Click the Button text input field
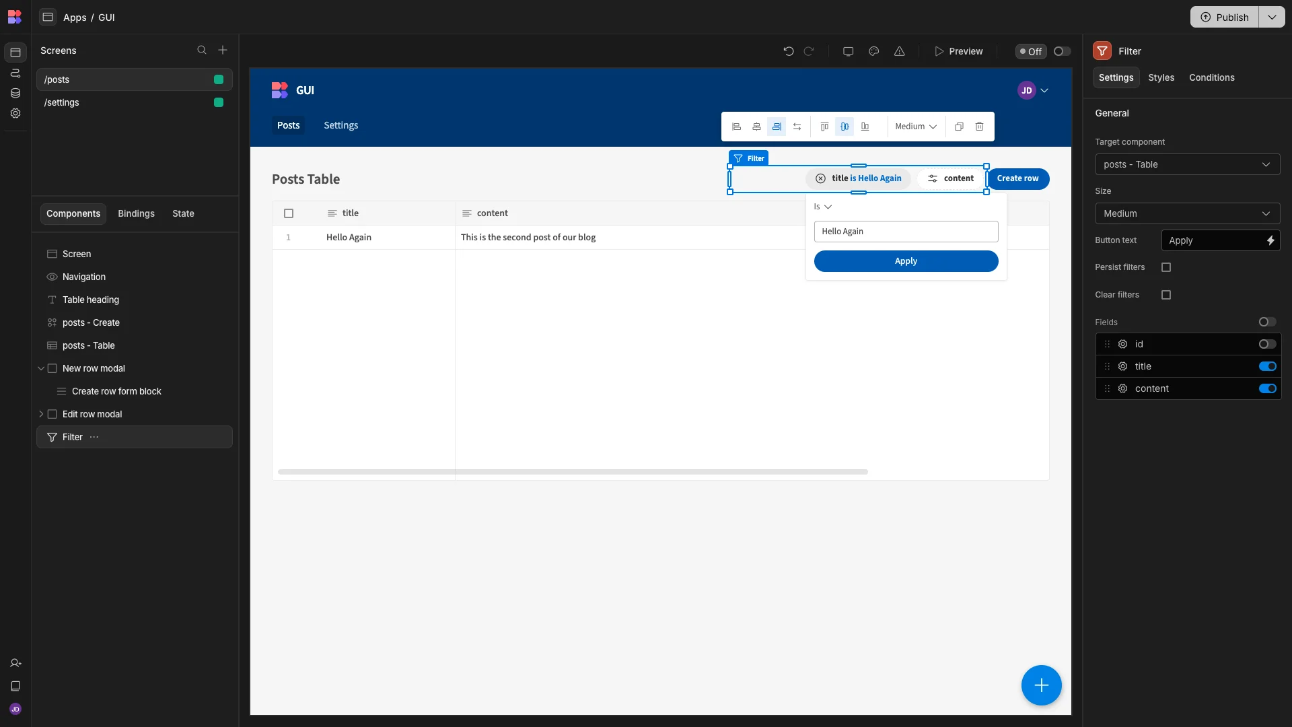Viewport: 1292px width, 727px height. [x=1212, y=241]
